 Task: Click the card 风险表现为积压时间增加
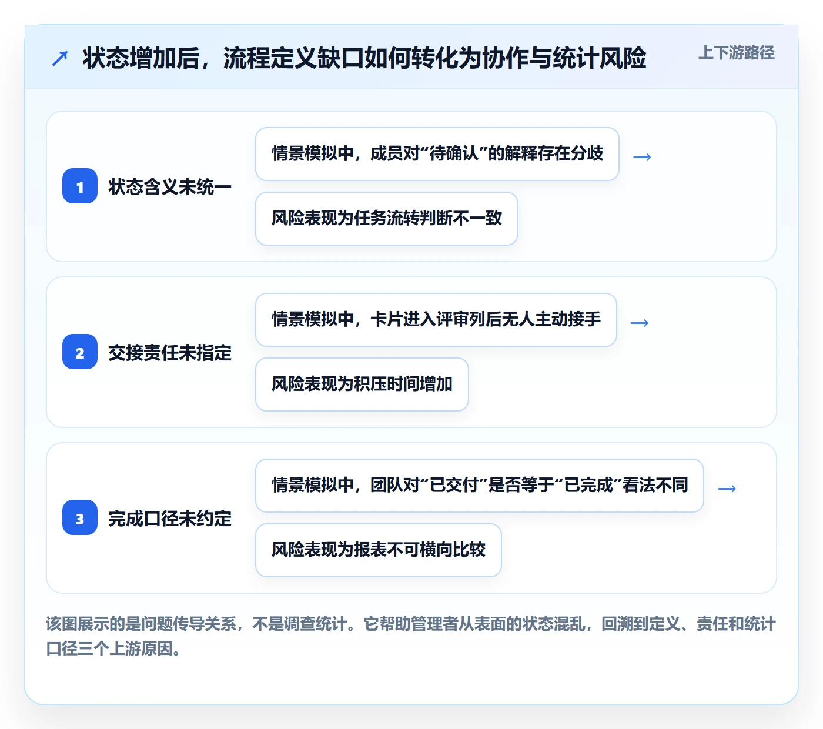click(x=362, y=384)
